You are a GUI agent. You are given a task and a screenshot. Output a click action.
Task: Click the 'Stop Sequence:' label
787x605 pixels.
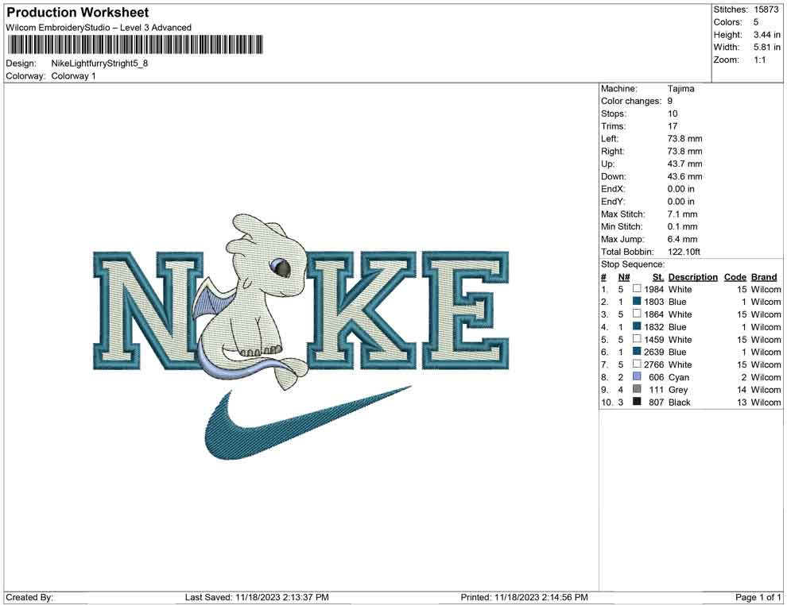tap(633, 264)
